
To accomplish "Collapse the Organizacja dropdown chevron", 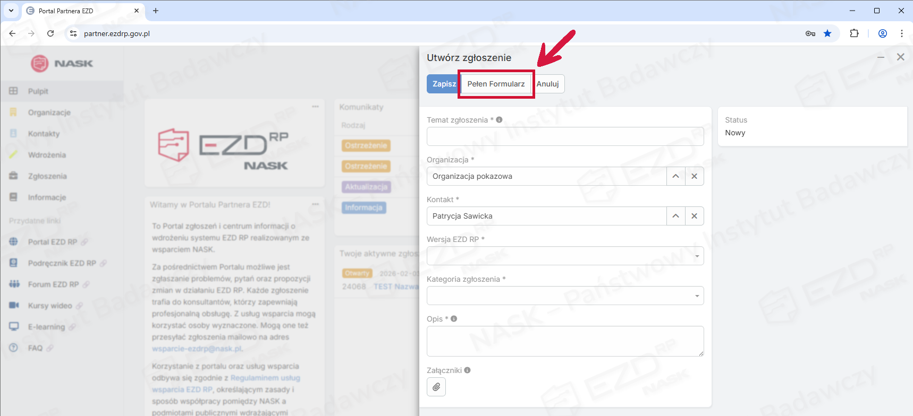I will [675, 176].
